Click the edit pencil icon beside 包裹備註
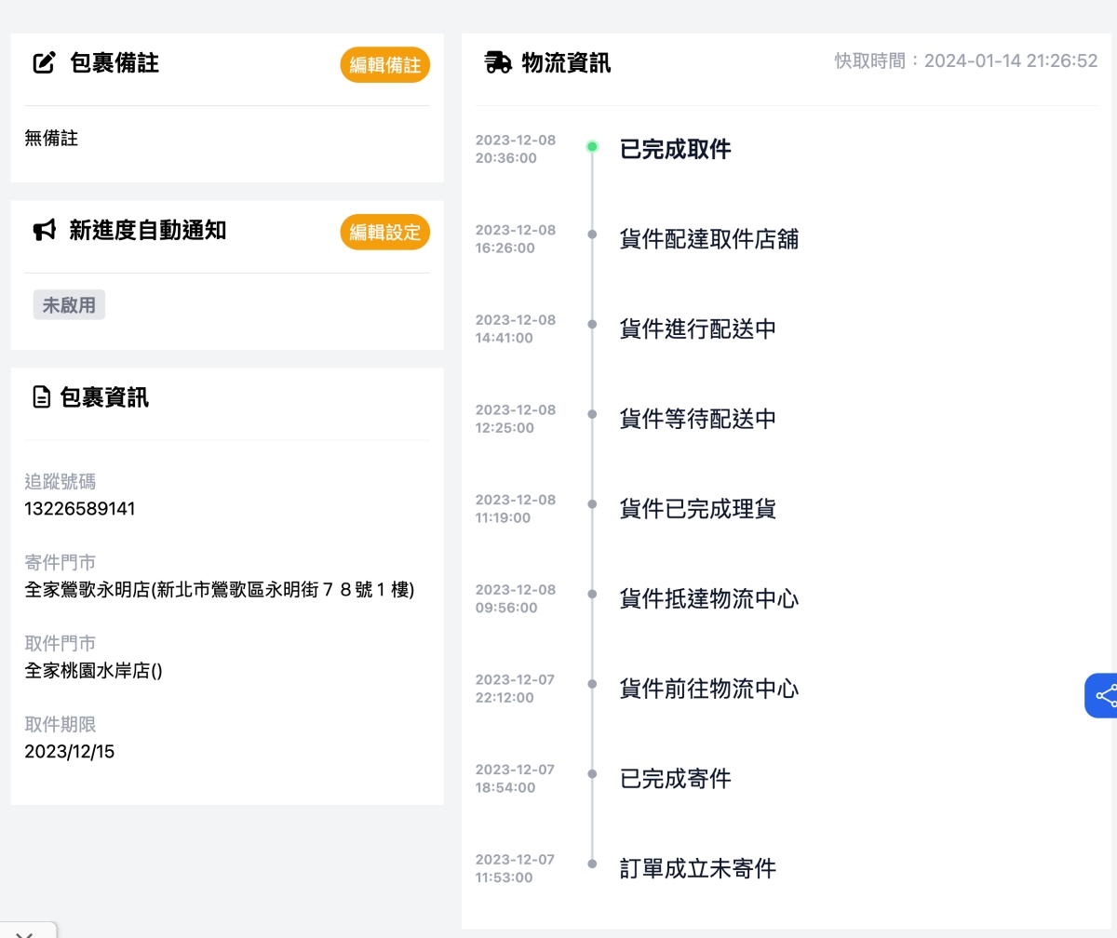1117x938 pixels. pos(45,63)
